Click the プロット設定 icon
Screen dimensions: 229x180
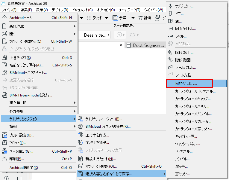(4, 135)
